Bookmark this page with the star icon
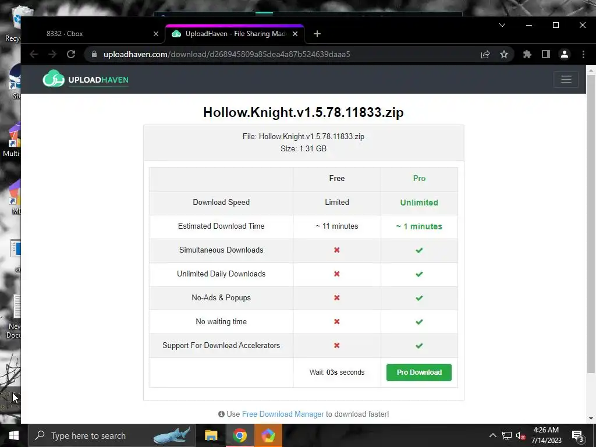This screenshot has width=596, height=447. pyautogui.click(x=504, y=54)
